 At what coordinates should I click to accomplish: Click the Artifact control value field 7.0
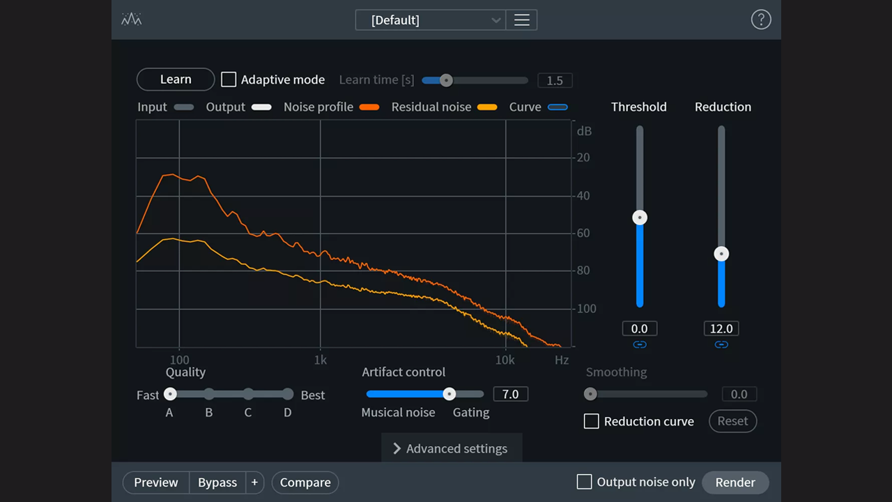(x=511, y=394)
